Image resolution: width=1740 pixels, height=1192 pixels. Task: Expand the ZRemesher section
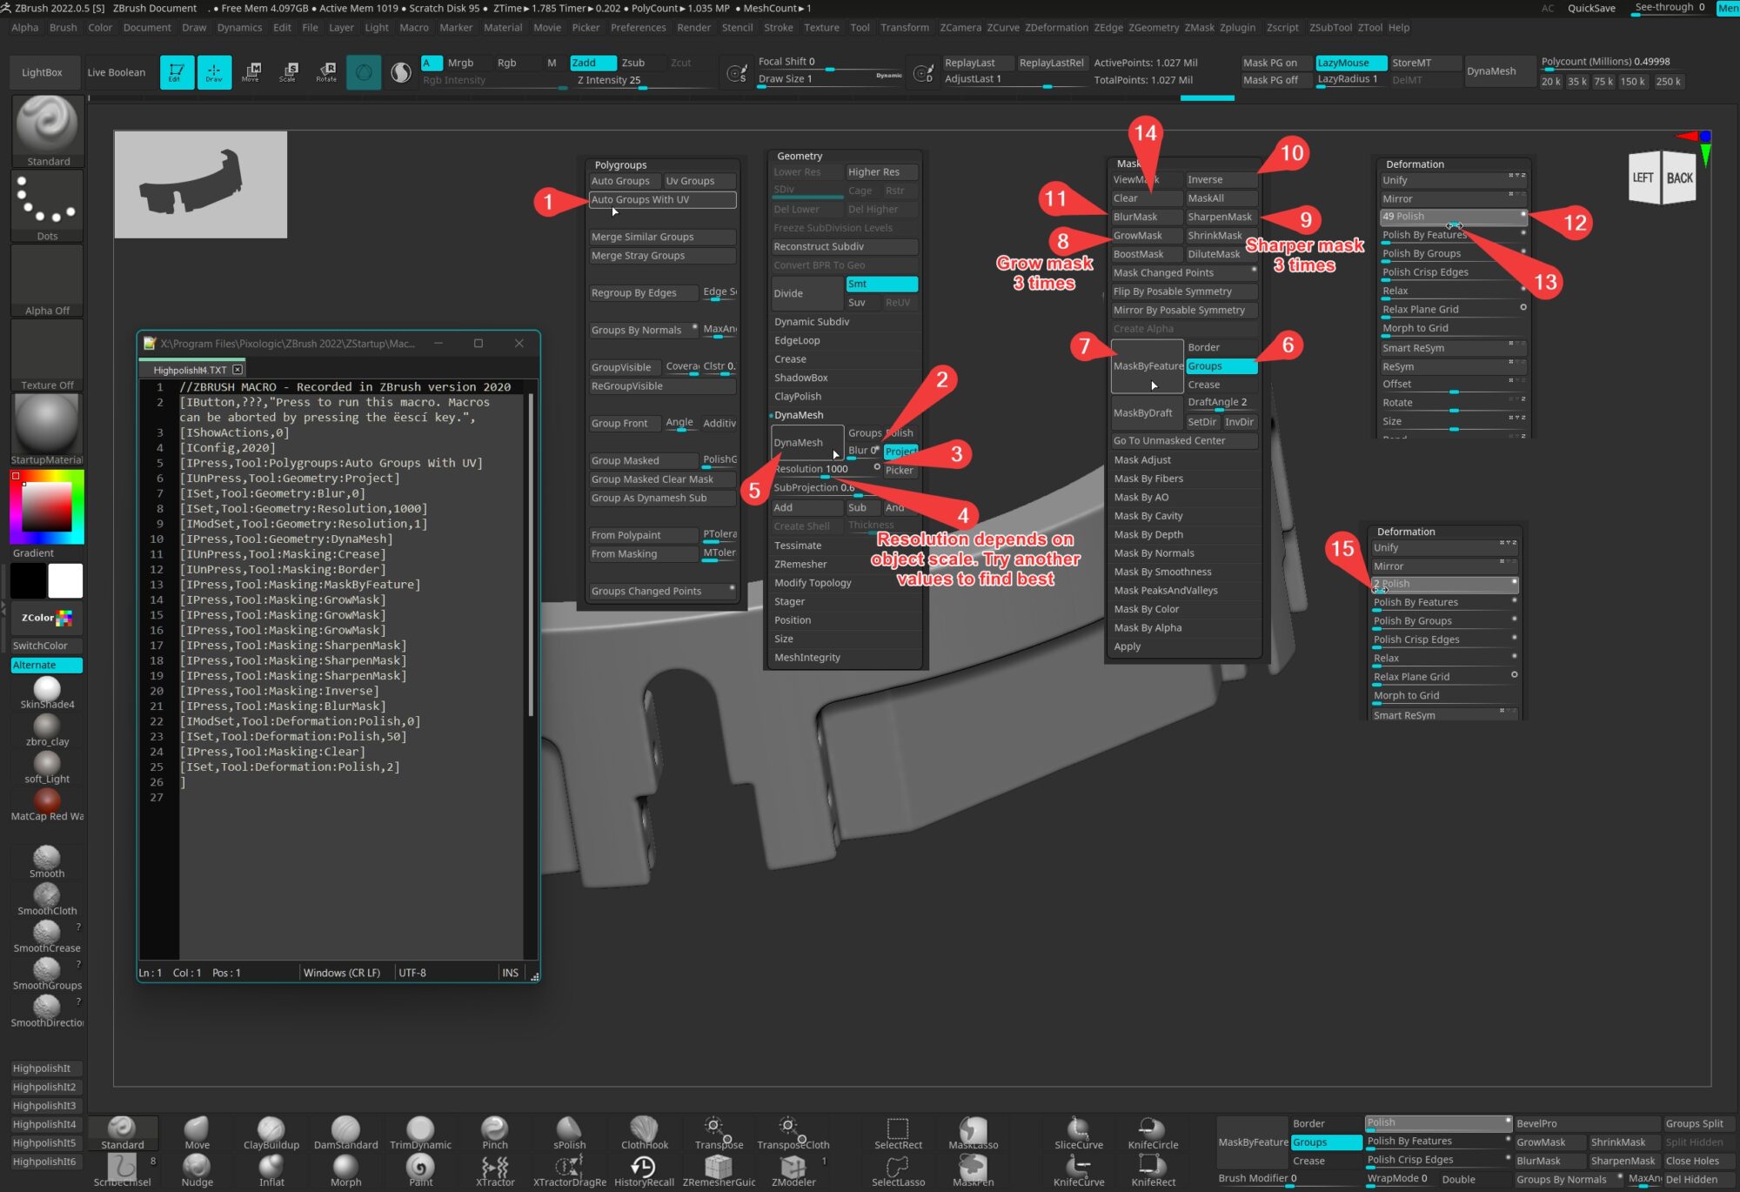coord(800,564)
